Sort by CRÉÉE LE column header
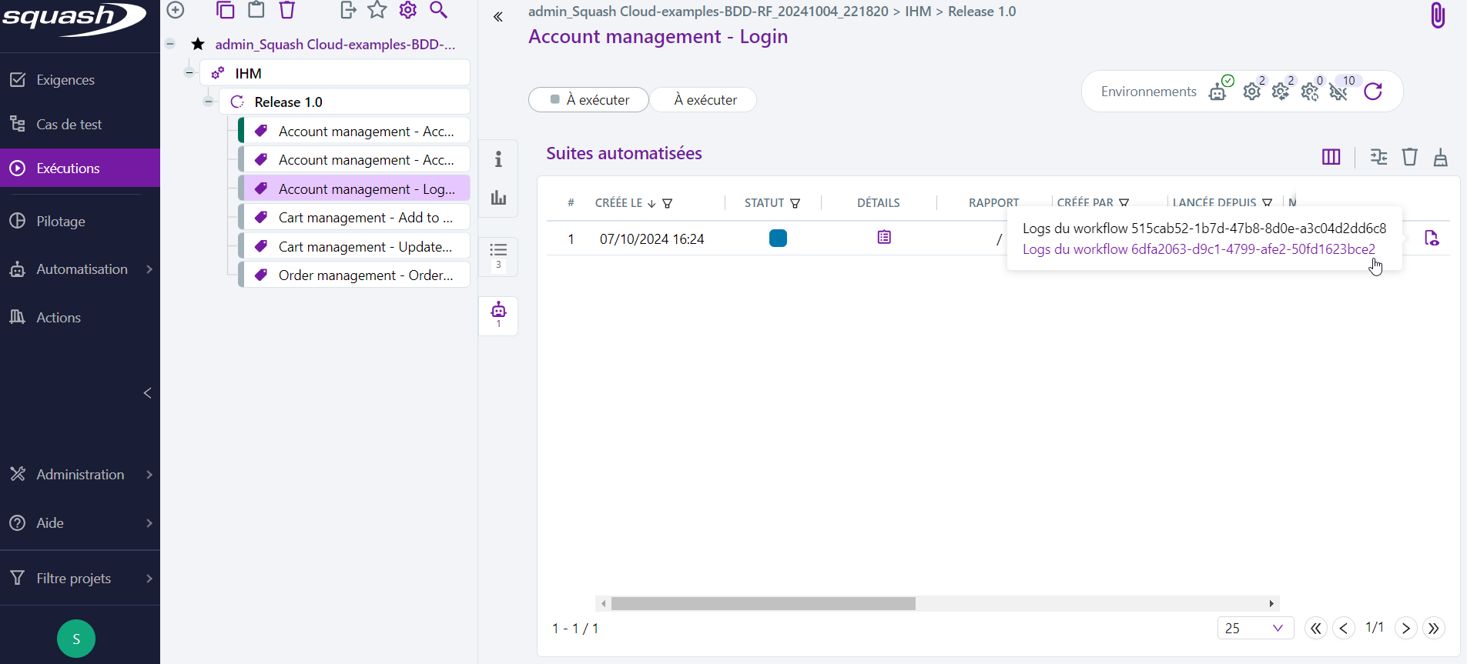Image resolution: width=1467 pixels, height=664 pixels. pos(618,203)
